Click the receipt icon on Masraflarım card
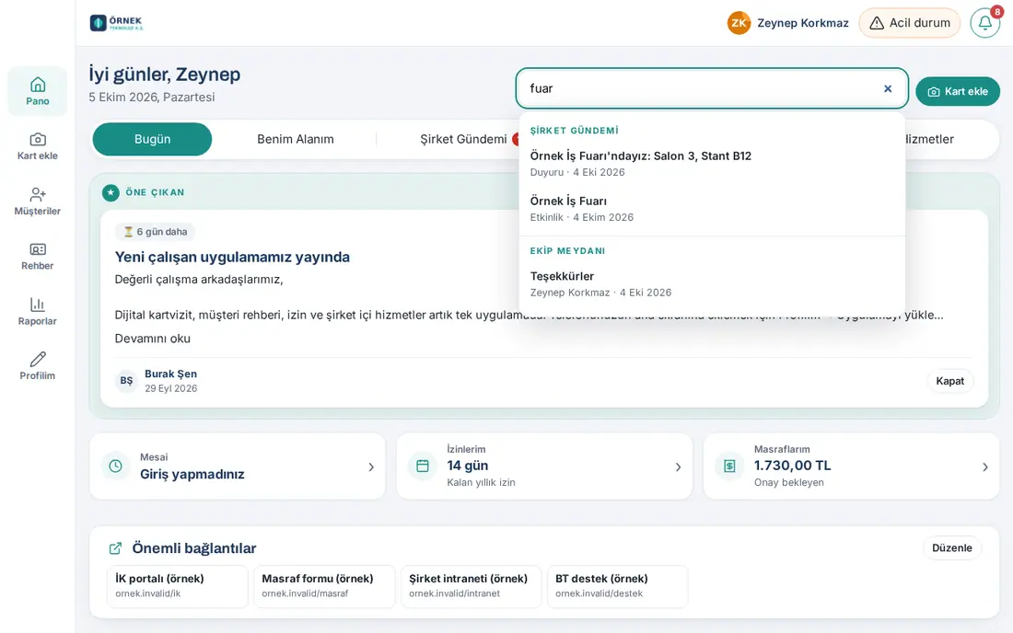 click(x=729, y=466)
